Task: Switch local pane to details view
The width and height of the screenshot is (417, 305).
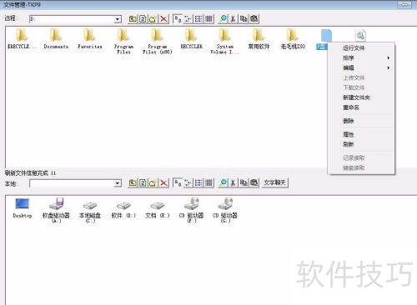Action: pos(208,182)
